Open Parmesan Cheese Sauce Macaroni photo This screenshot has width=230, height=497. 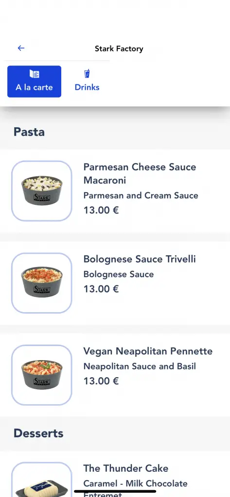pos(42,191)
